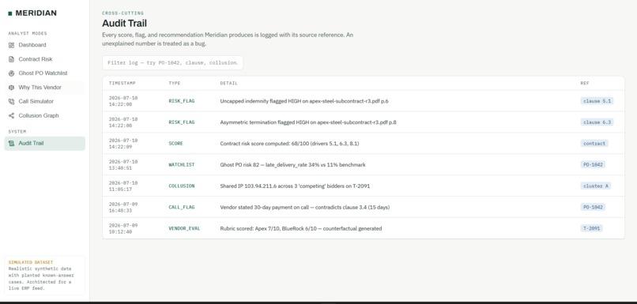Select Rubric scored Apex 7/10 detail
This screenshot has height=304, width=637.
point(301,228)
